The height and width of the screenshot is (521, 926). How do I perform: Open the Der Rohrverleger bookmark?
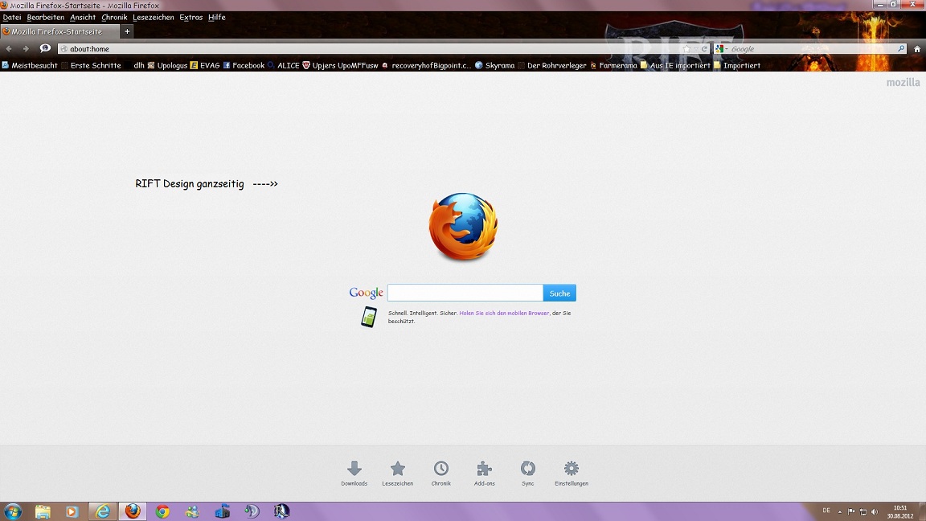click(551, 66)
